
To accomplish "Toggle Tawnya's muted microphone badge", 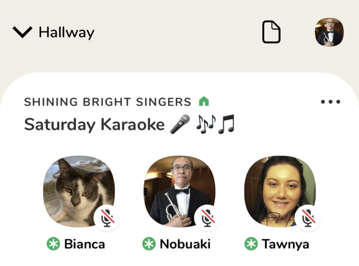I will coord(308,218).
